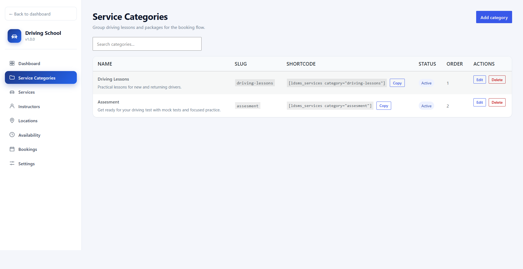Click the Availability clock icon
523x269 pixels.
[x=12, y=135]
